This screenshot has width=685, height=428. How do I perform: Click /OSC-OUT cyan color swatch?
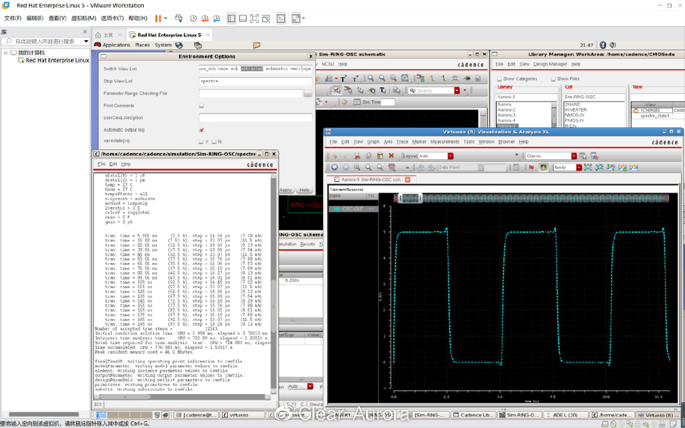337,209
